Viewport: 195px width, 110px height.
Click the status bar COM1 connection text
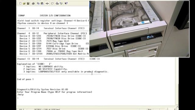point(47,109)
